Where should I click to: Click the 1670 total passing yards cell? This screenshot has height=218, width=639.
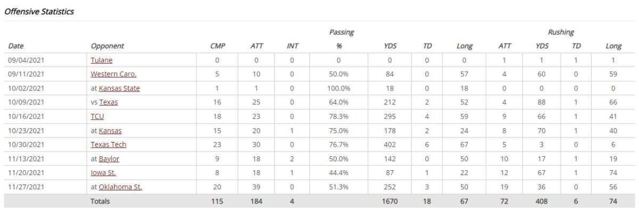[389, 202]
